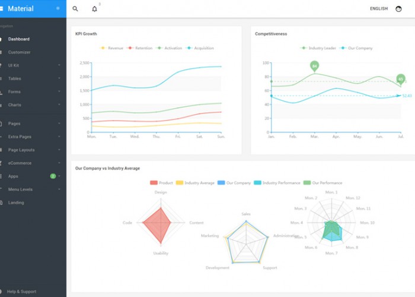415x297 pixels.
Task: Click the KPI Growth card title
Action: 86,34
